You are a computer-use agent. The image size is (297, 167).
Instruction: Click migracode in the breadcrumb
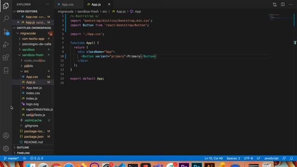coord(65,12)
